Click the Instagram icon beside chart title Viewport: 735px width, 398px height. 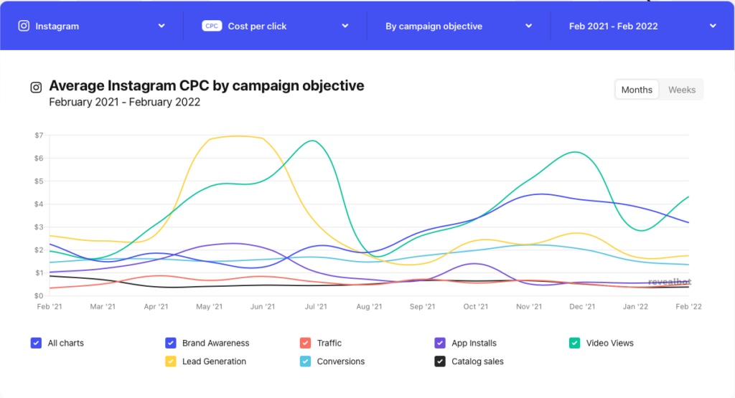point(36,87)
